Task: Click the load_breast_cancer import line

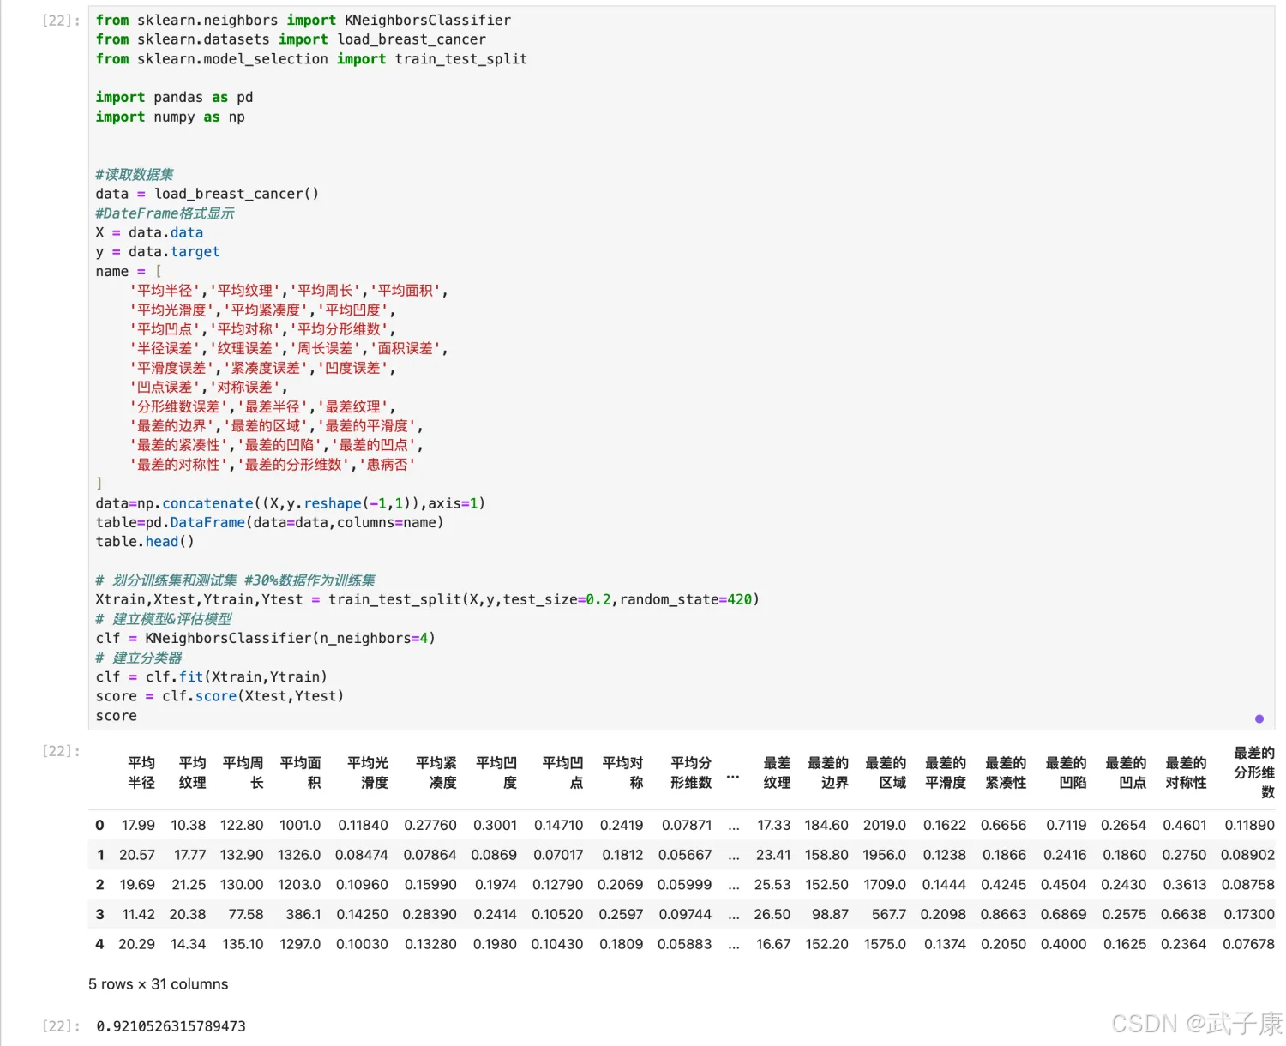Action: [x=291, y=39]
